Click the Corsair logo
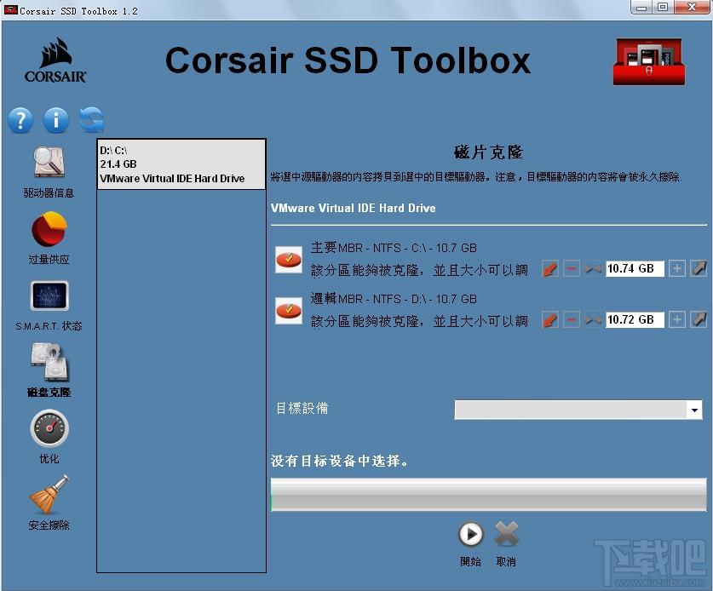 click(55, 60)
